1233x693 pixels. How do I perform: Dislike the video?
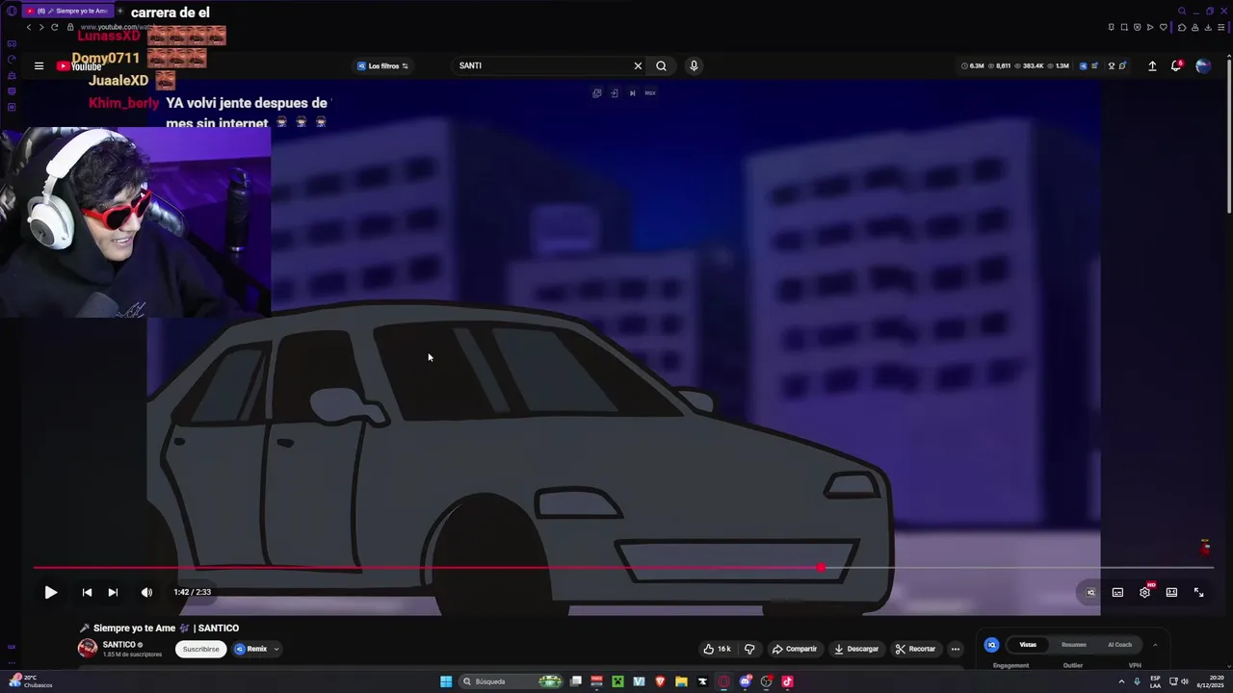click(x=749, y=649)
